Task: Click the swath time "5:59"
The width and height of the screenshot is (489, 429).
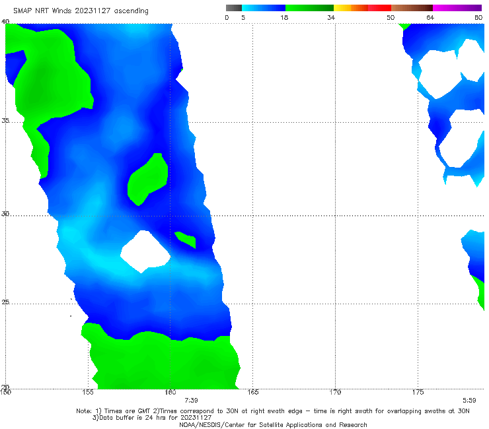Action: click(x=469, y=401)
